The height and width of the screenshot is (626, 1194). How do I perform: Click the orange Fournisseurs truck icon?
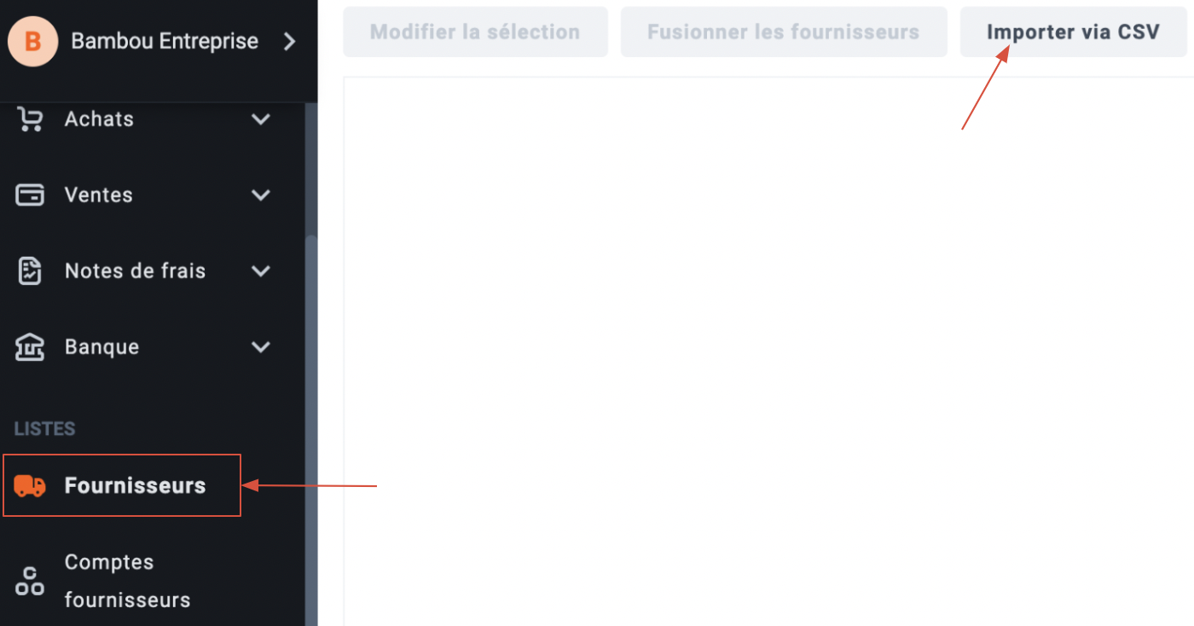point(30,486)
